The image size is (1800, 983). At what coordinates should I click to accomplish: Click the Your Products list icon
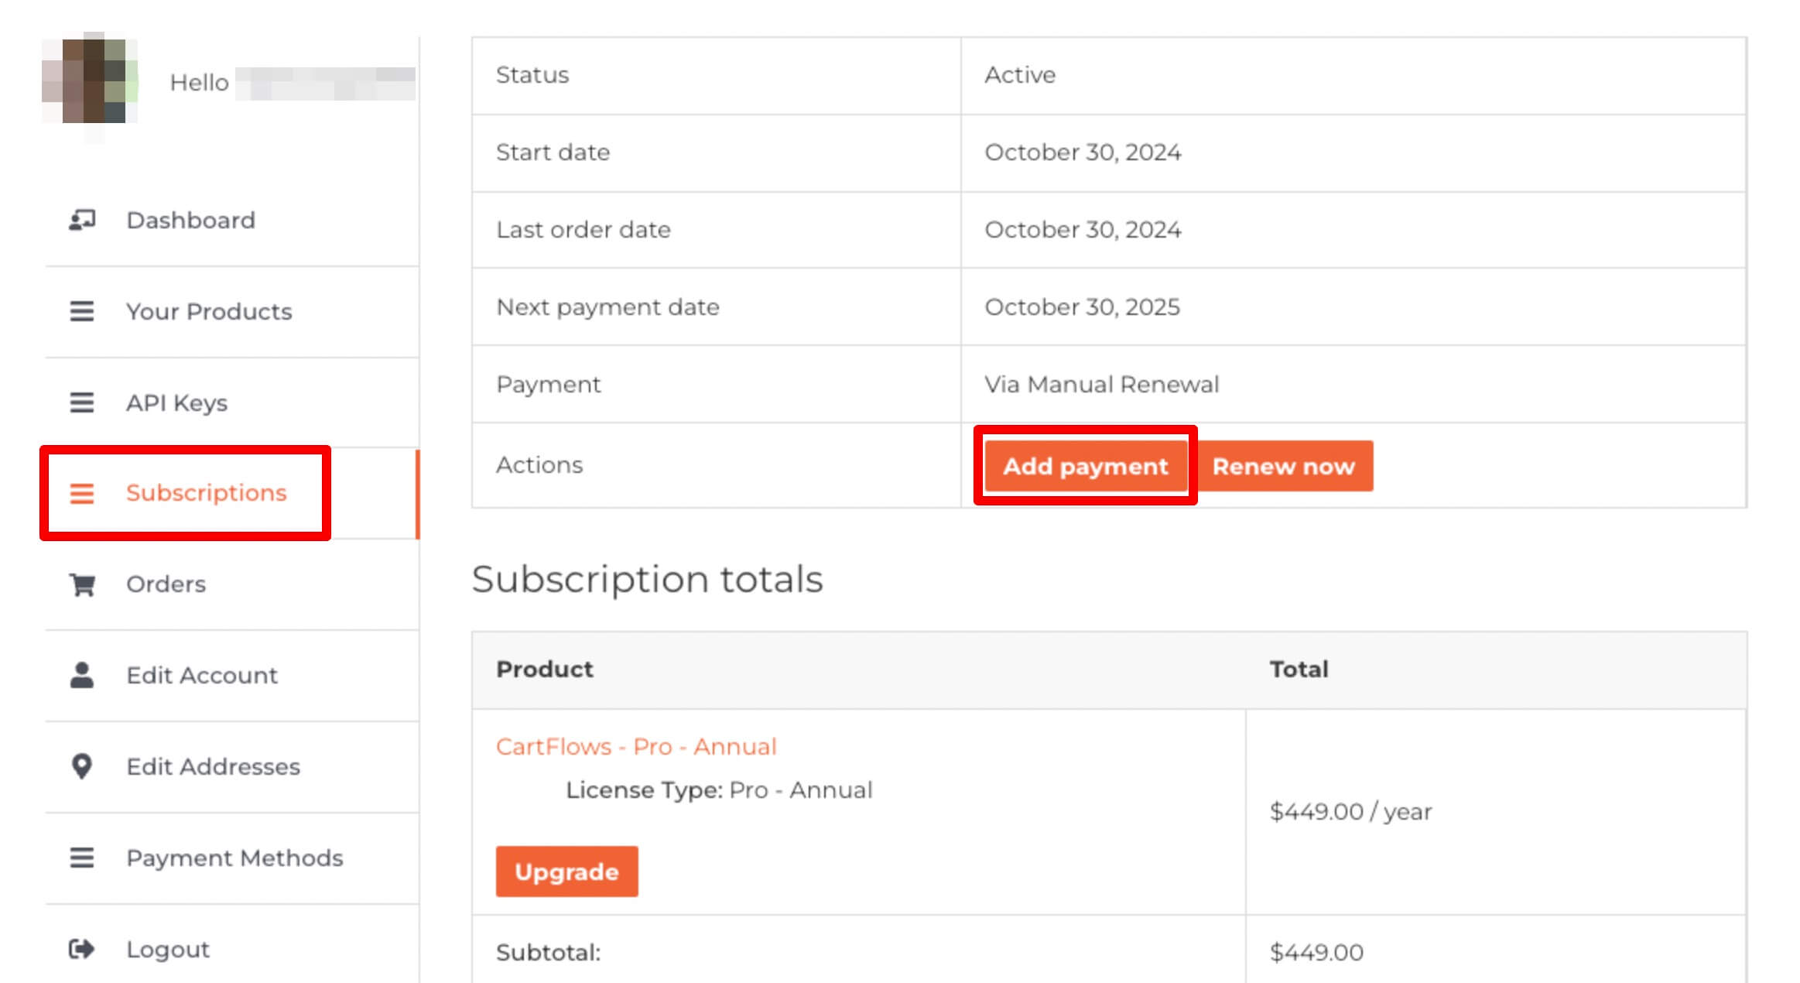82,311
